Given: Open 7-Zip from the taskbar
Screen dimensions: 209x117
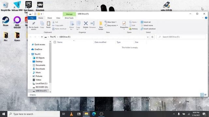Looking at the screenshot, I should 79,114.
